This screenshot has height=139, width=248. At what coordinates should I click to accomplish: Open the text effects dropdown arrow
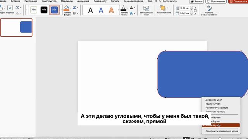[x=134, y=14]
